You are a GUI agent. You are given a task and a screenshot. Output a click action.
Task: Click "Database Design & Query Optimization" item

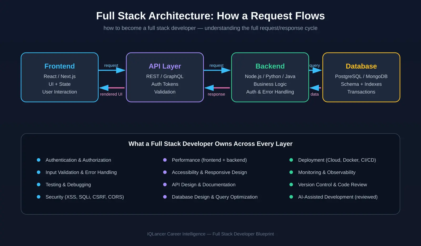[215, 197]
